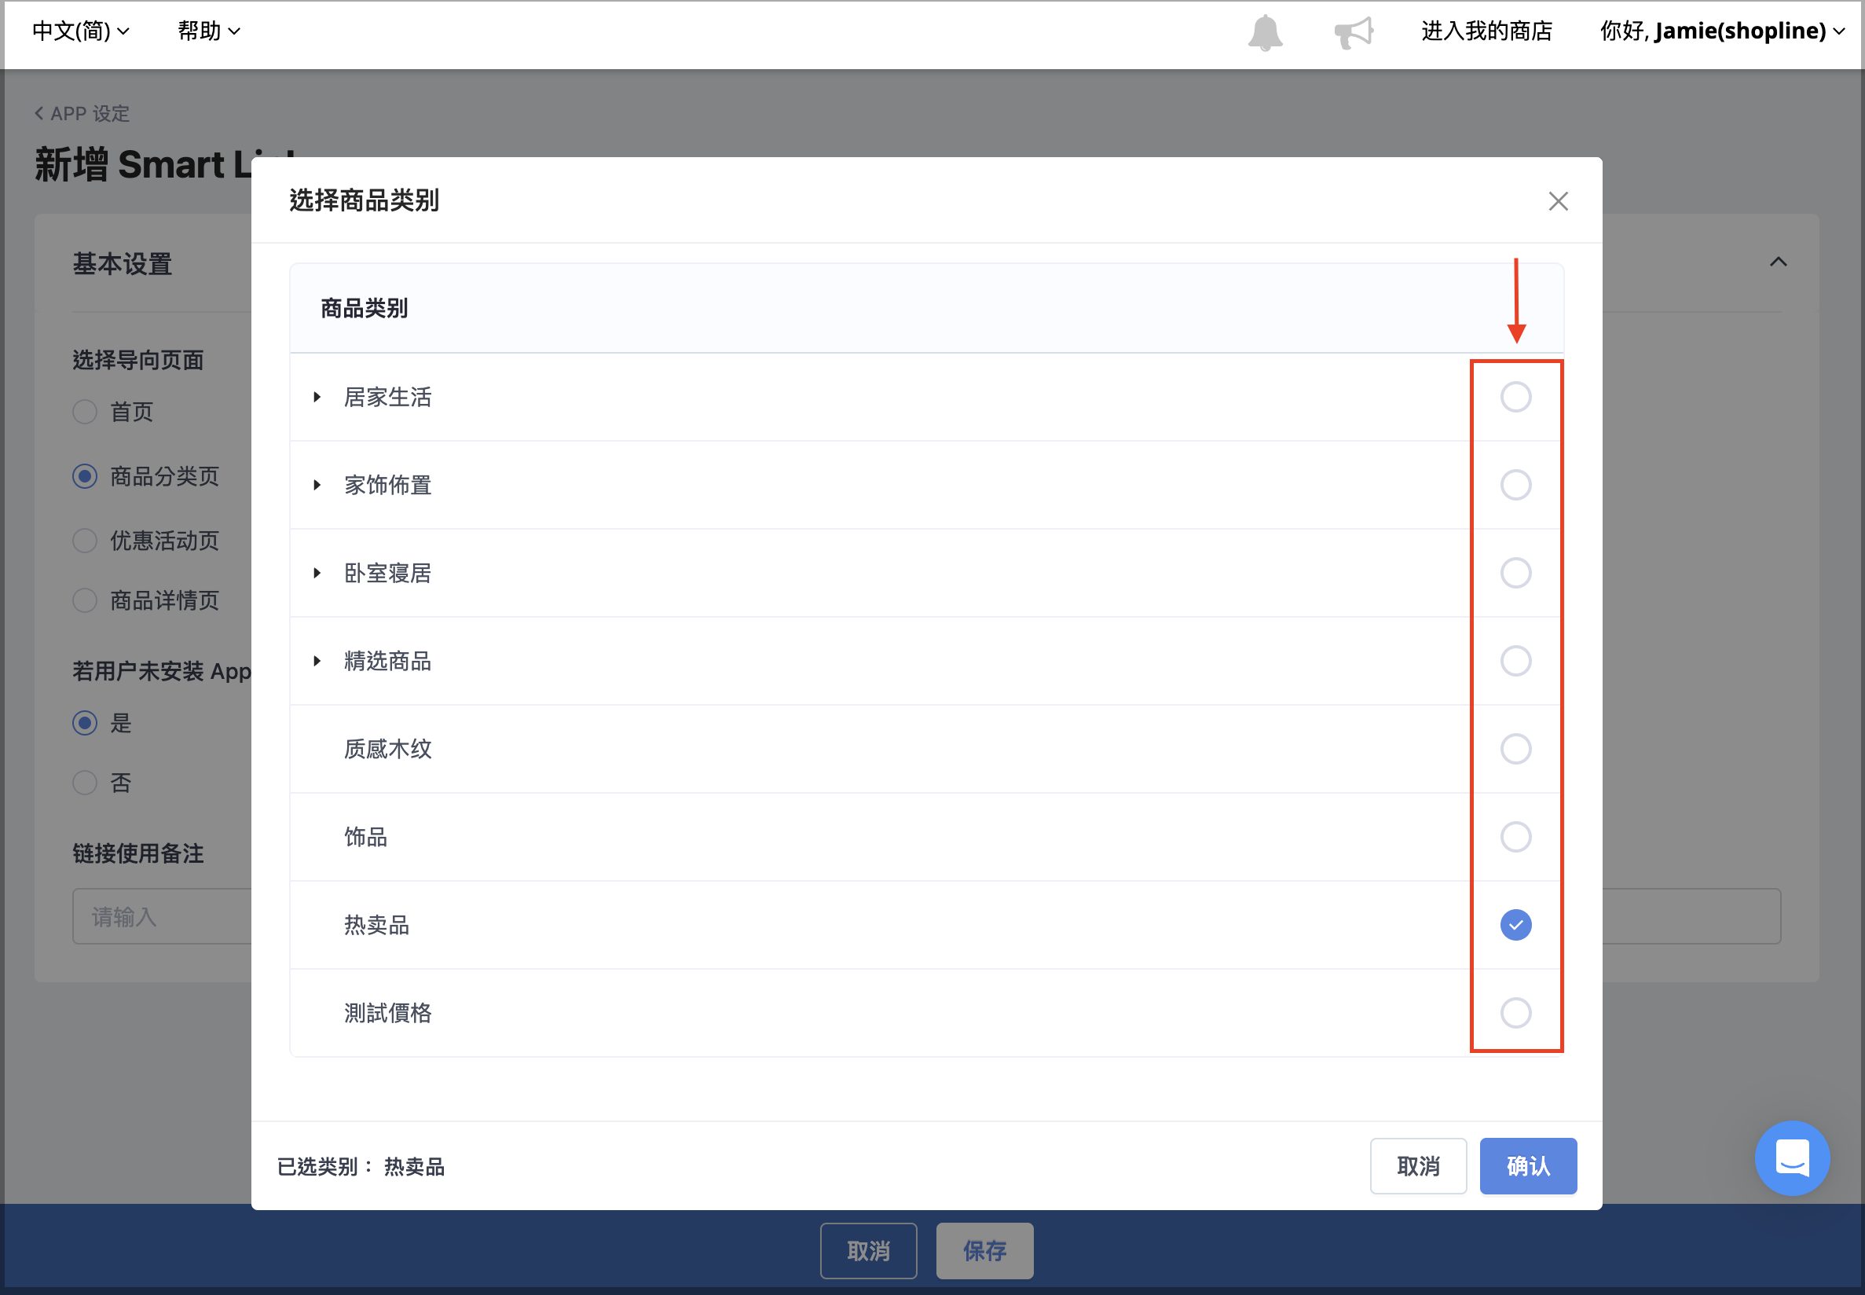Expand the 卧室寝居 category
Screen dimensions: 1865x1295
pos(317,573)
